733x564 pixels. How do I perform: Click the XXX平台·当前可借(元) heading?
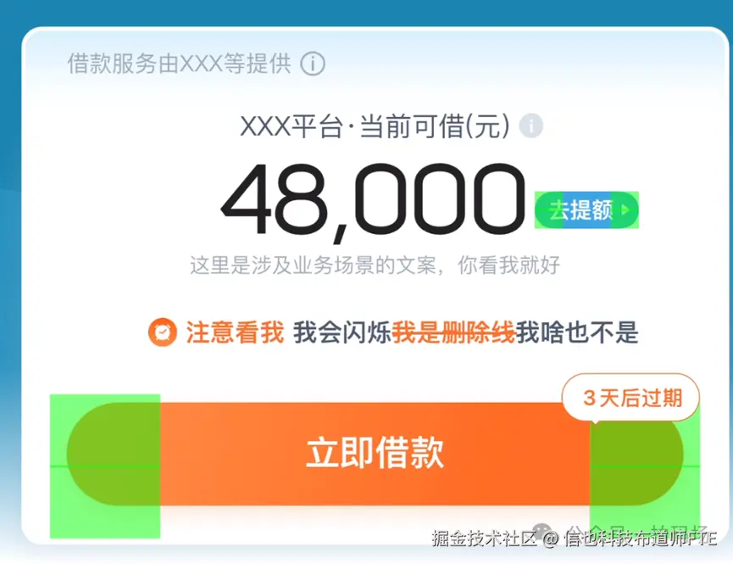tap(375, 126)
